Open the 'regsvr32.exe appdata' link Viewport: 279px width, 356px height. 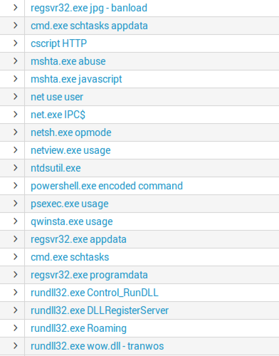78,239
